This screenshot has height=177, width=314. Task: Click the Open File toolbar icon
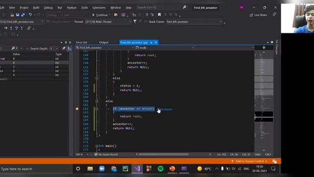point(12,15)
